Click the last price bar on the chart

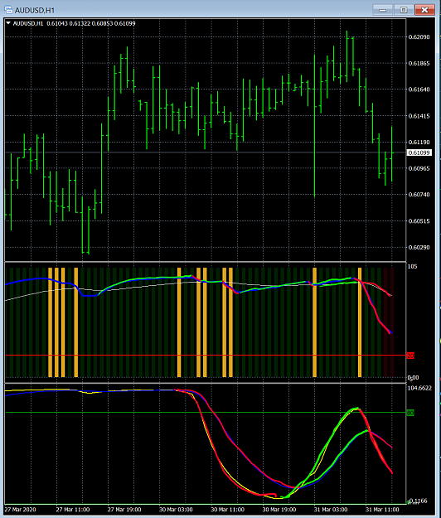point(392,154)
